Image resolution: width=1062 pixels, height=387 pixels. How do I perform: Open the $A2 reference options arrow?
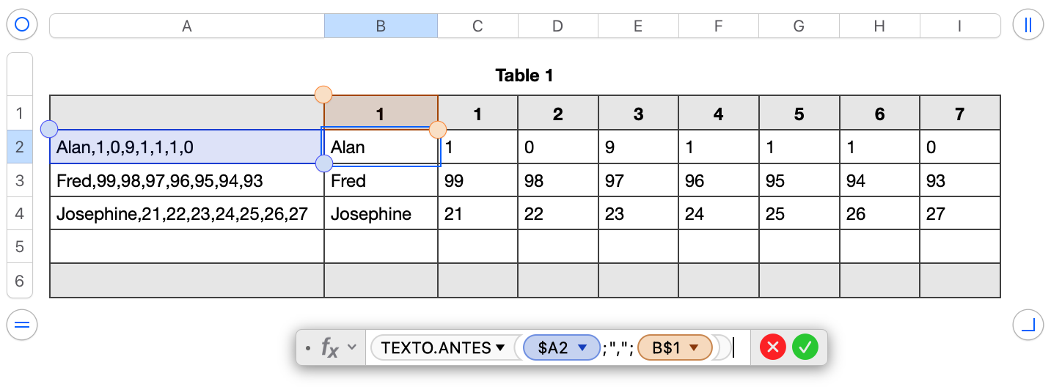(x=583, y=348)
